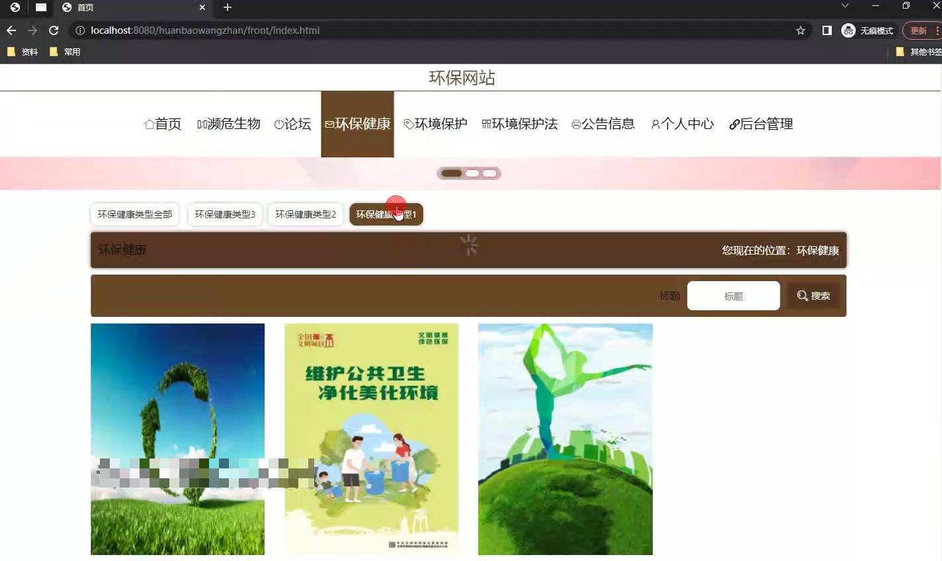Go to the 首页 navigation item

tap(163, 124)
